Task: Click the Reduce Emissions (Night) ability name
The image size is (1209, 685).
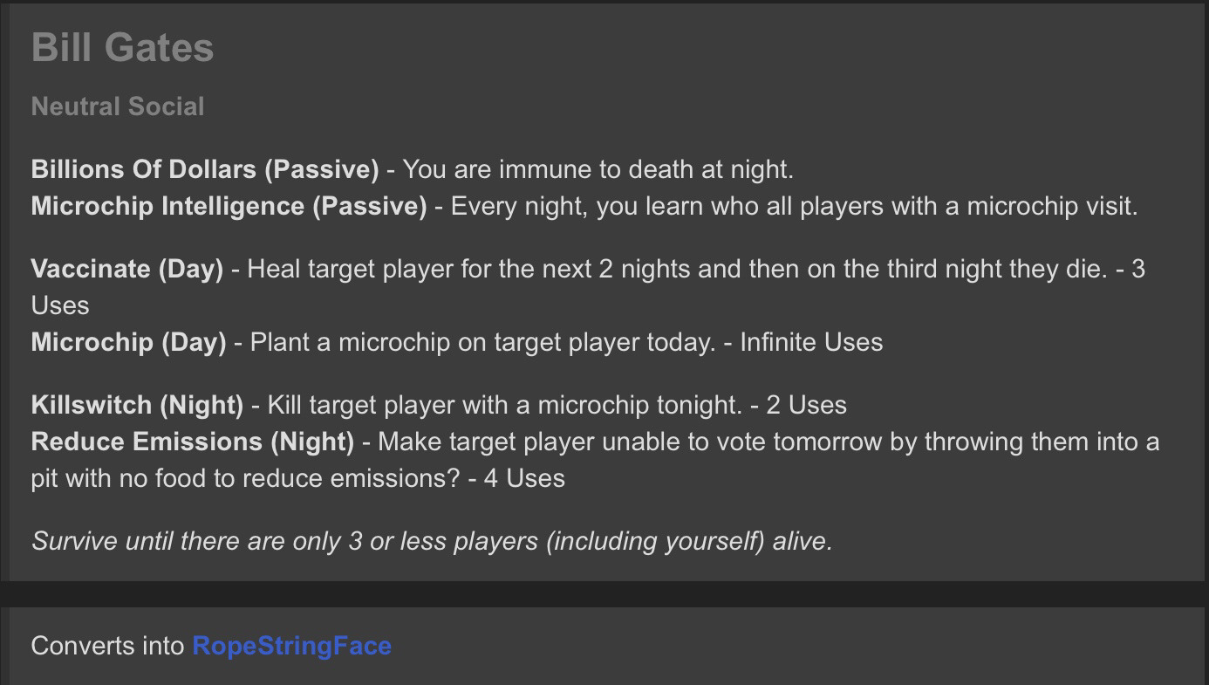Action: [193, 442]
